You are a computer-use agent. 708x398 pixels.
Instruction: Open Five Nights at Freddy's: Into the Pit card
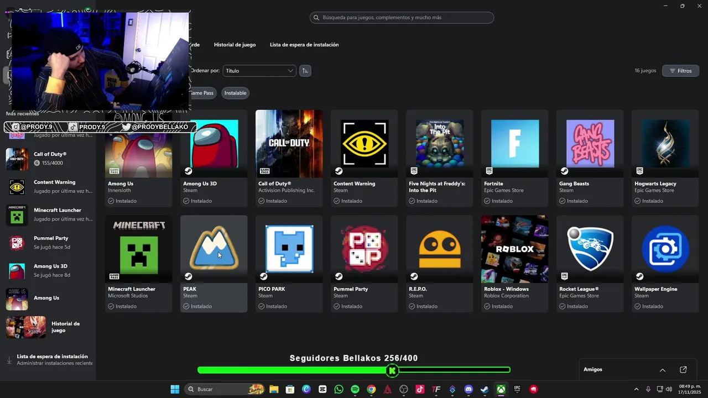point(439,159)
